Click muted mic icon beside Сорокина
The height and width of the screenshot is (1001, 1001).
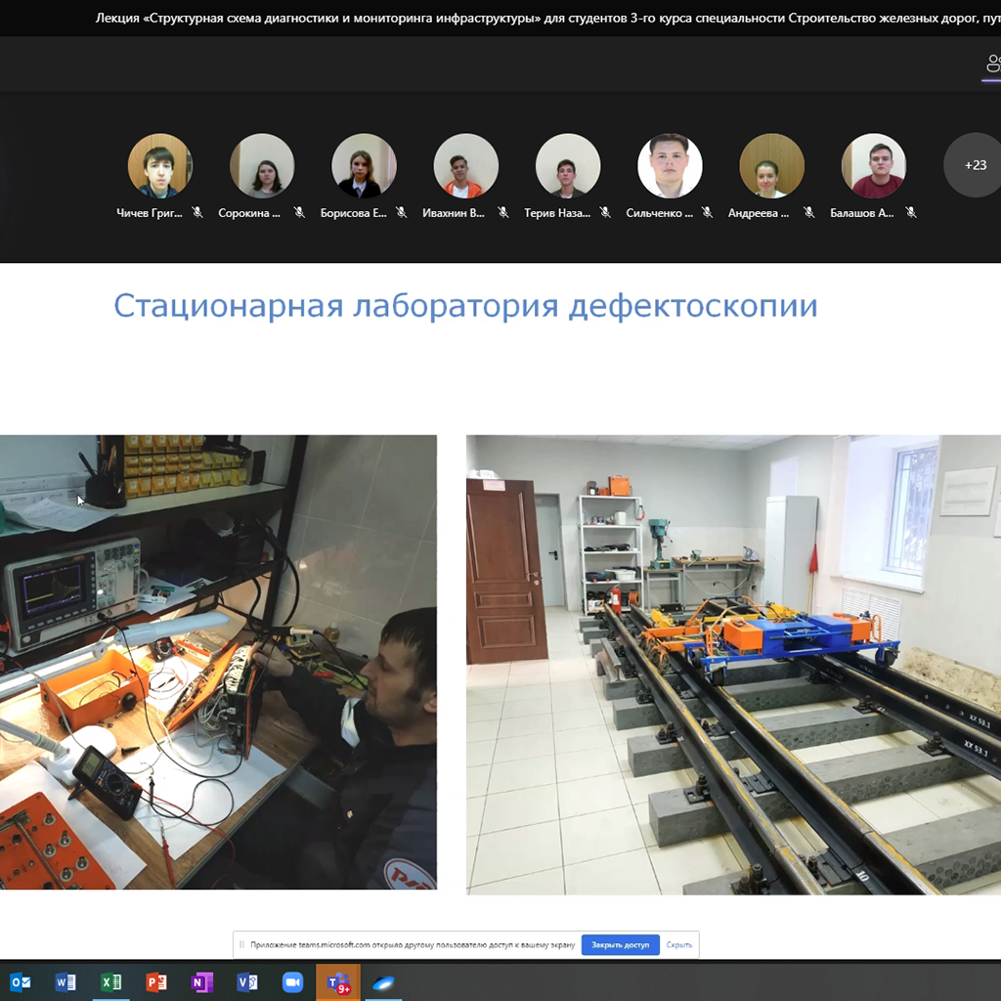(x=299, y=212)
